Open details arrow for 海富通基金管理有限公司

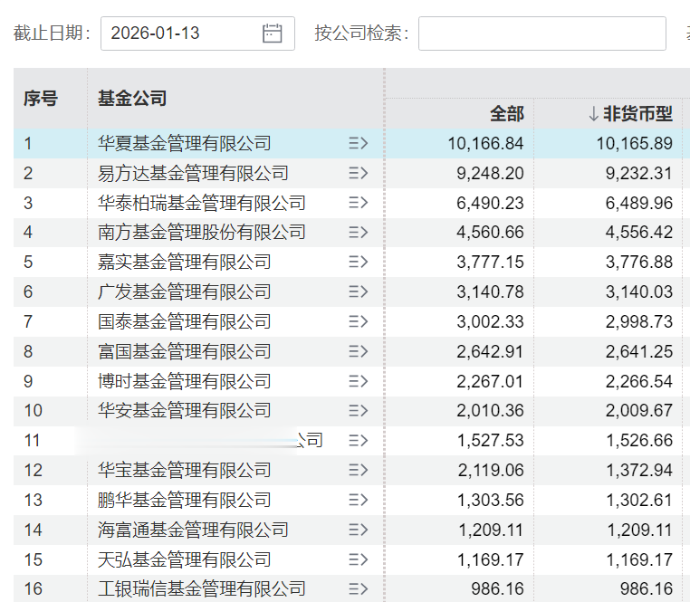click(x=359, y=530)
